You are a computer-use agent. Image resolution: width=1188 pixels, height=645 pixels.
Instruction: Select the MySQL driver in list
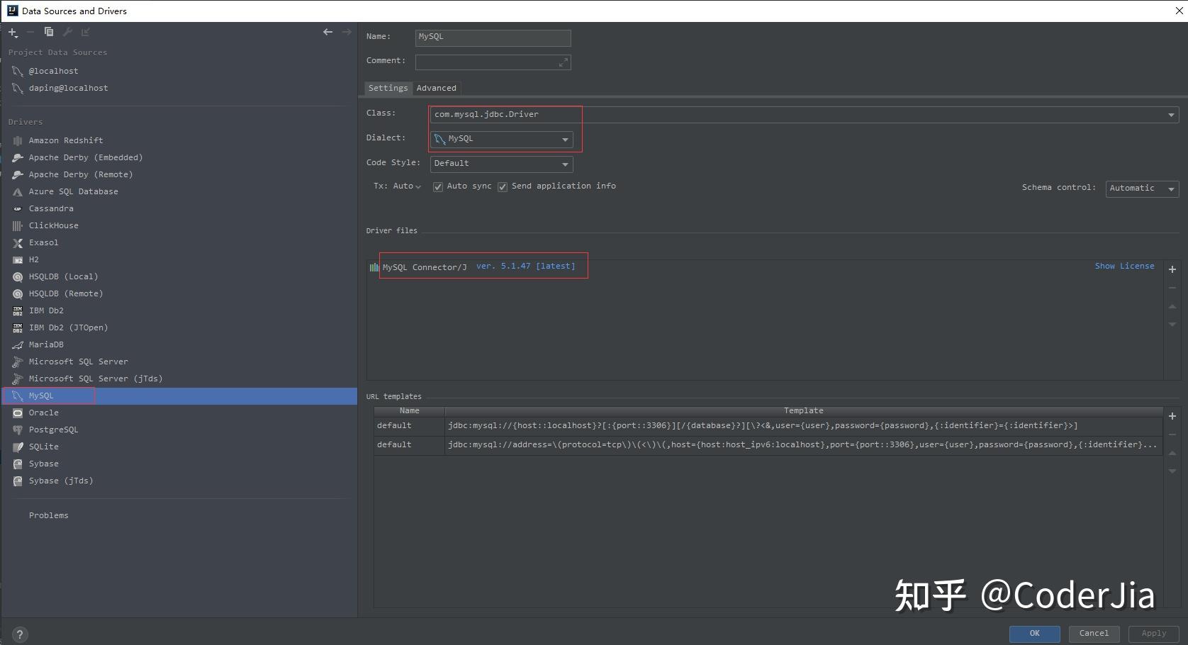coord(179,396)
